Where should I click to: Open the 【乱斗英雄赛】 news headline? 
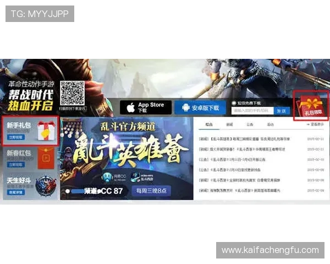(x=244, y=139)
